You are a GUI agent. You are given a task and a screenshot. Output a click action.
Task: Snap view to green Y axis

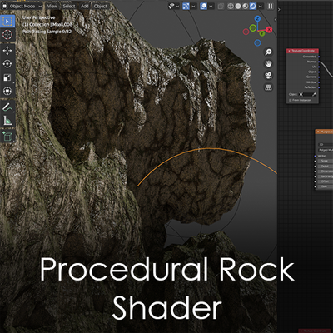click(x=261, y=33)
